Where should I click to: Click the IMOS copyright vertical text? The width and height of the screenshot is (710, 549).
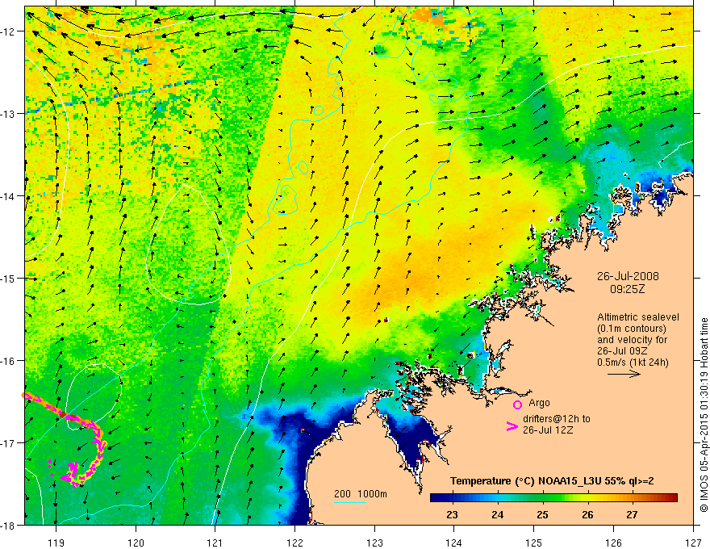tap(704, 416)
